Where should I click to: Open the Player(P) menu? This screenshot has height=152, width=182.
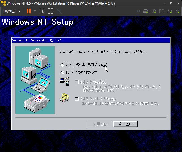[x=11, y=11]
